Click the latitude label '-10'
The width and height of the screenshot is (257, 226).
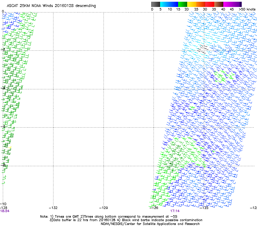(3, 204)
